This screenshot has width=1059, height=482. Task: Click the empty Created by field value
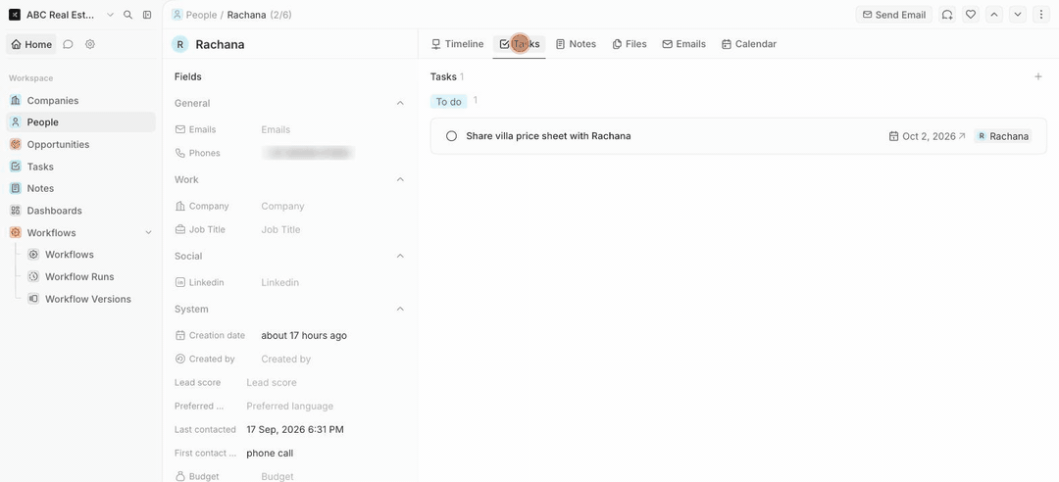tap(286, 360)
